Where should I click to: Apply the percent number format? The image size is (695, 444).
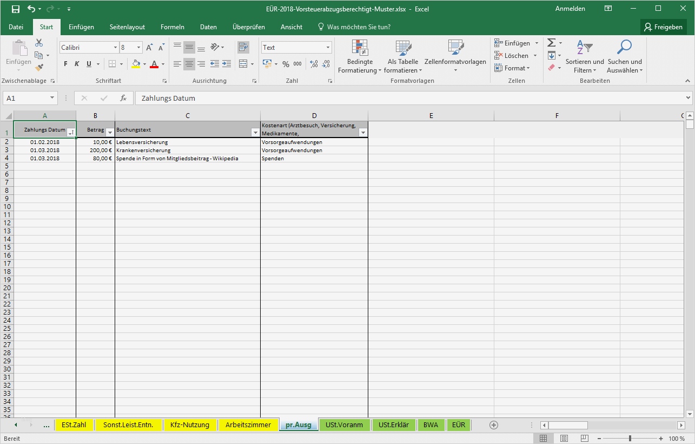[x=285, y=63]
